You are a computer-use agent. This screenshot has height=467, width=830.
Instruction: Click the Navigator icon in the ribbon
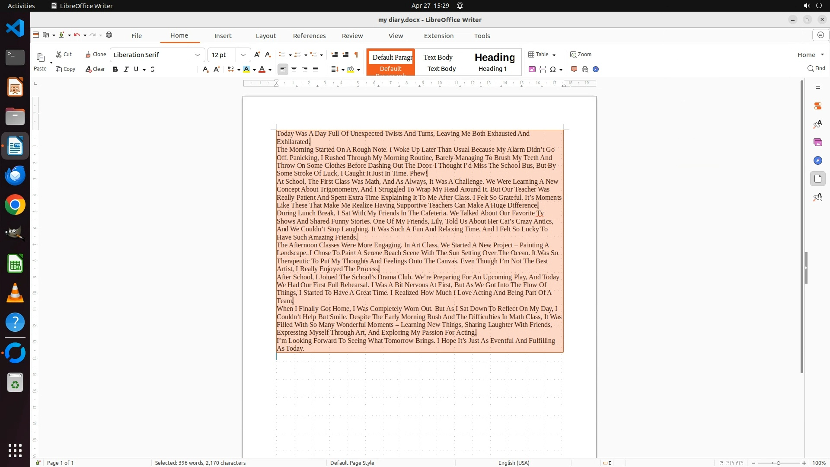(596, 69)
